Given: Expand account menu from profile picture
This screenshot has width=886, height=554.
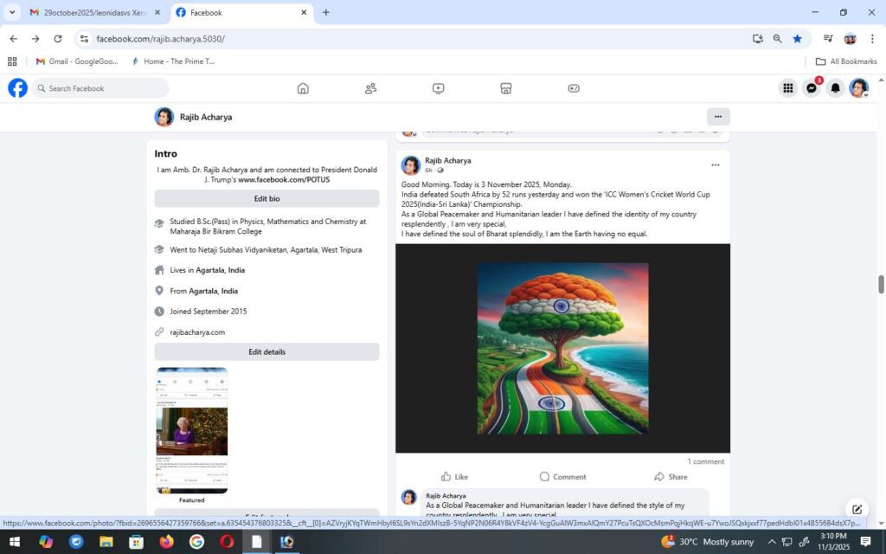Looking at the screenshot, I should 858,88.
